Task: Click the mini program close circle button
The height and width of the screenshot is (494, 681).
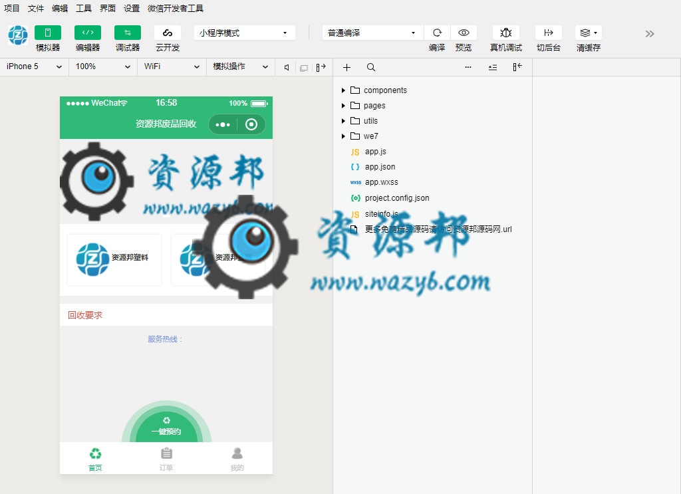Action: (x=251, y=124)
